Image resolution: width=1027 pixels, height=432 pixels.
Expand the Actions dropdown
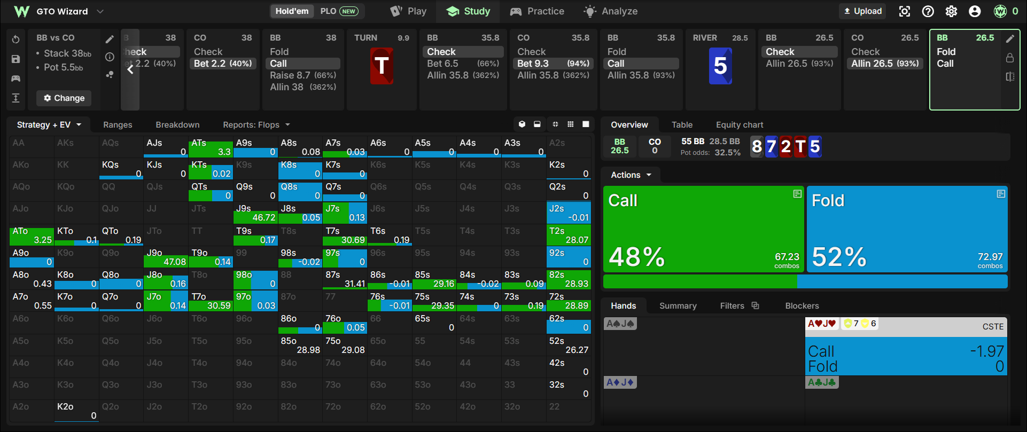click(631, 175)
